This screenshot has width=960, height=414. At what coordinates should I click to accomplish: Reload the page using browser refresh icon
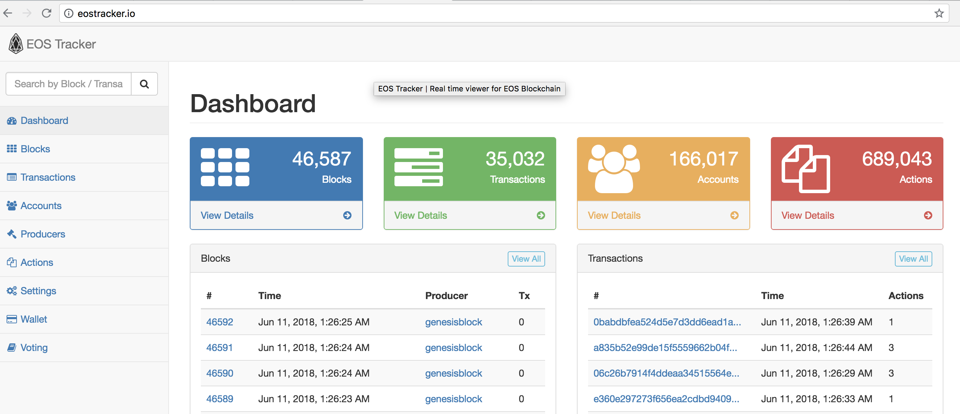(x=47, y=13)
